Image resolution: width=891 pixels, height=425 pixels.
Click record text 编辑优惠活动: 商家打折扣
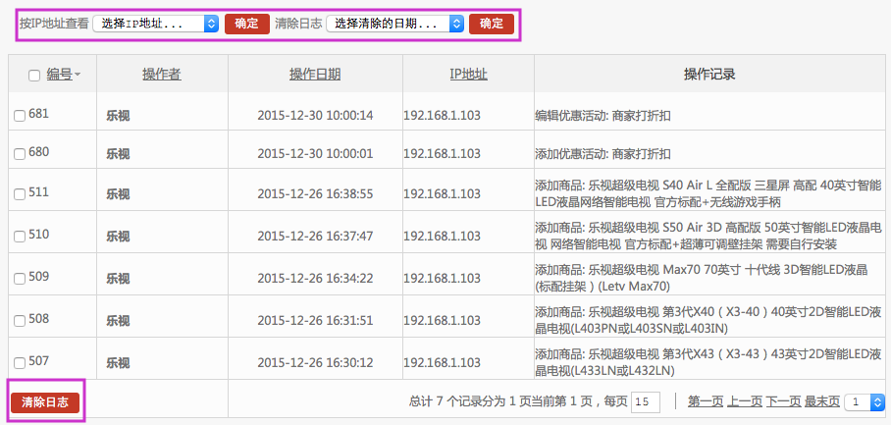[x=603, y=116]
